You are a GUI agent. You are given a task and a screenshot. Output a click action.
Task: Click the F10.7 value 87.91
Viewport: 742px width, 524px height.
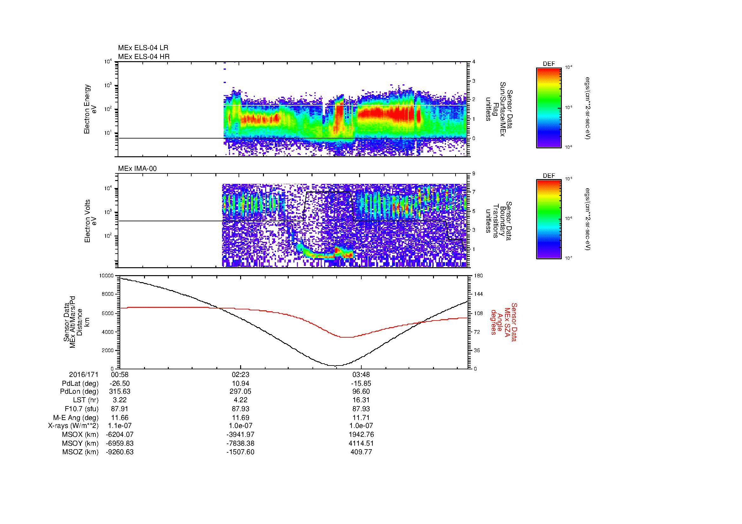click(120, 409)
